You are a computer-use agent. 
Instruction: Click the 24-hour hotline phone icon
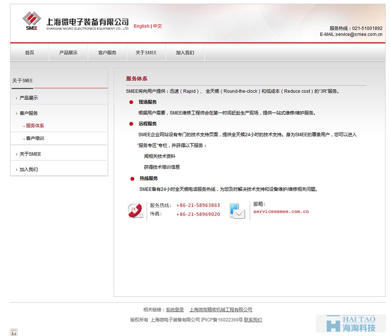pos(136,211)
